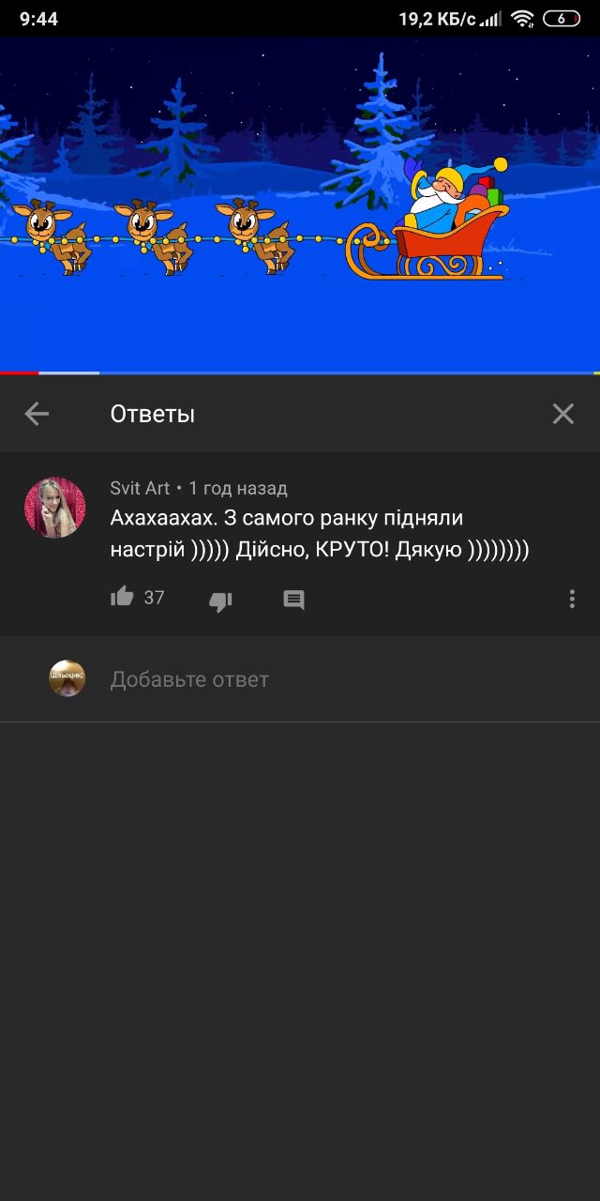Image resolution: width=600 pixels, height=1201 pixels.
Task: Tap the 37 likes count
Action: [154, 598]
